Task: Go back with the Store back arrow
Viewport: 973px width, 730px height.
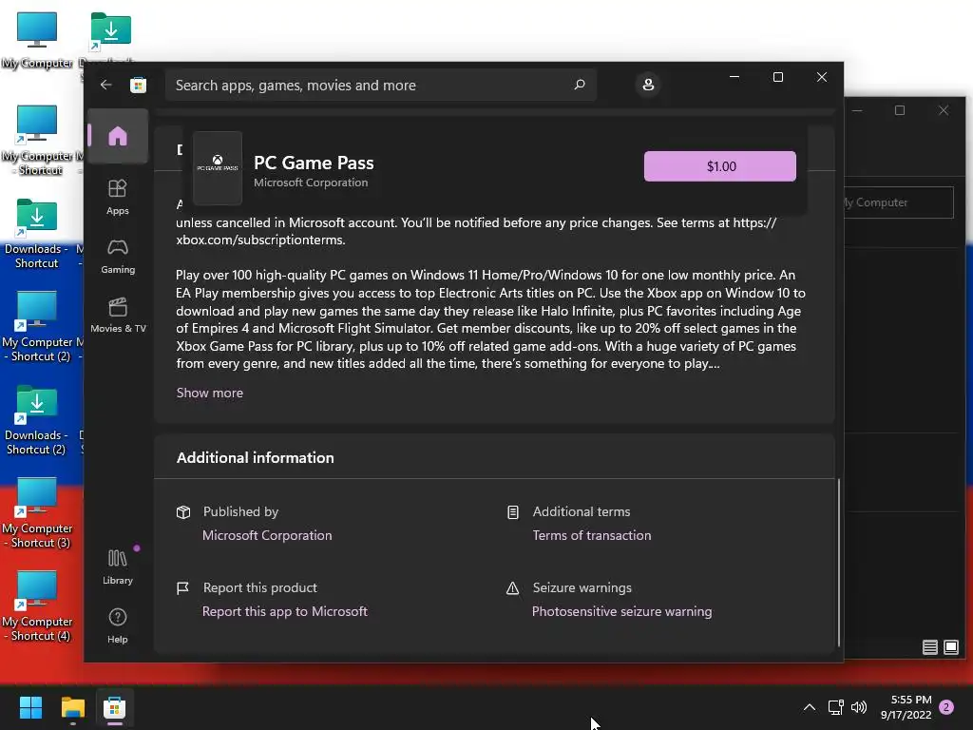Action: [x=106, y=85]
